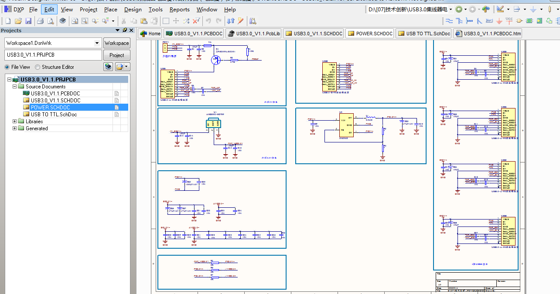Screen dimensions: 560x294
Task: Click the USB3.0_V1.1.PRJPCB project name field
Action: point(53,55)
